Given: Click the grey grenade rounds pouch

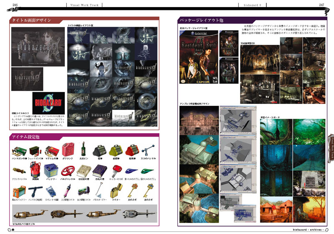Looking at the screenshot, I should coord(100,151).
